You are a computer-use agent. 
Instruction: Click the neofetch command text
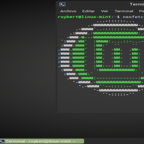coord(133,17)
